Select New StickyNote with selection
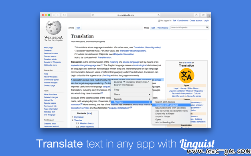Viewport: 251px width, 156px height. (171, 108)
